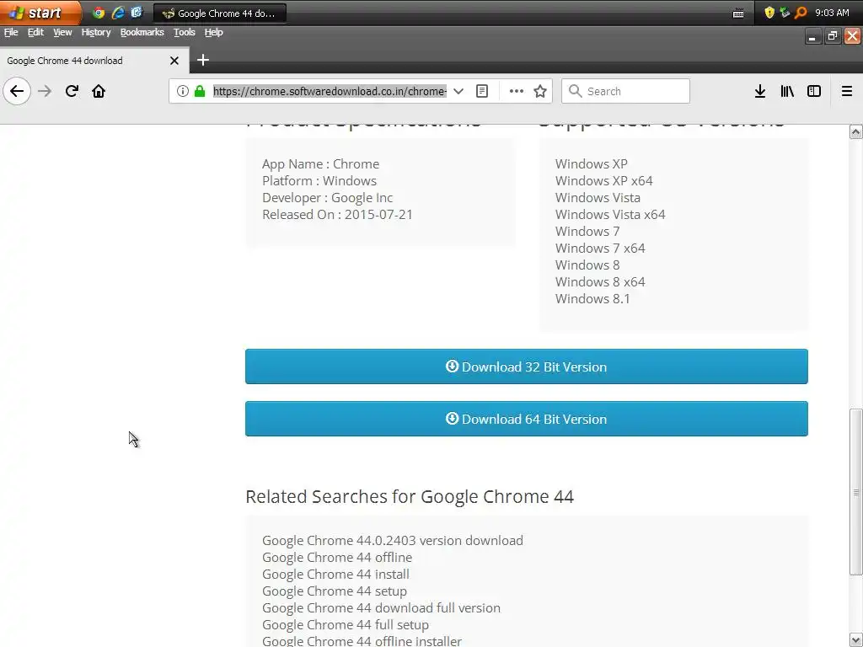This screenshot has width=863, height=647.
Task: Click Download 32 Bit Version button
Action: click(526, 366)
